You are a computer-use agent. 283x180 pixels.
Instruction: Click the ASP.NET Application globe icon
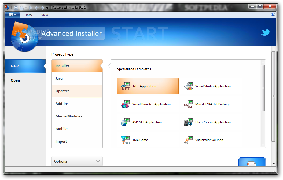tap(125, 122)
